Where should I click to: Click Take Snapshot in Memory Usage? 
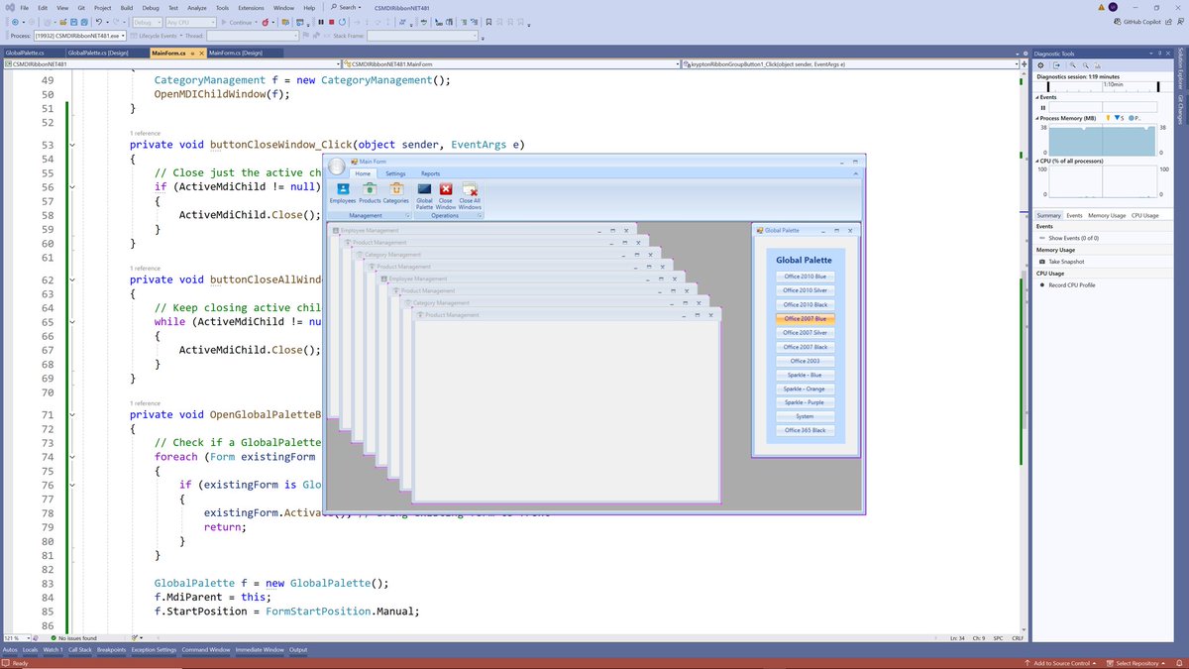[x=1066, y=262]
